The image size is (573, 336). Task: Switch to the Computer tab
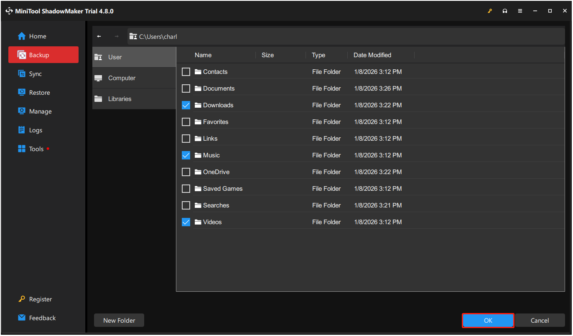pyautogui.click(x=122, y=78)
